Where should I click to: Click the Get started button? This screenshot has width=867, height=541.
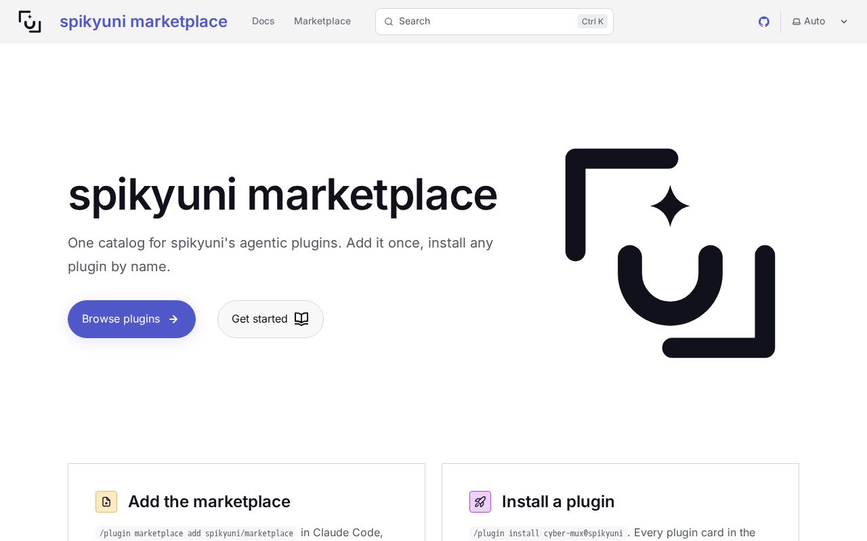pos(270,319)
